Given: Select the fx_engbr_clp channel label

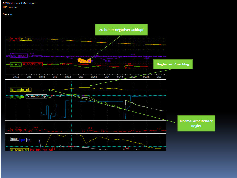Looking at the screenshot, I should pyautogui.click(x=21, y=90).
